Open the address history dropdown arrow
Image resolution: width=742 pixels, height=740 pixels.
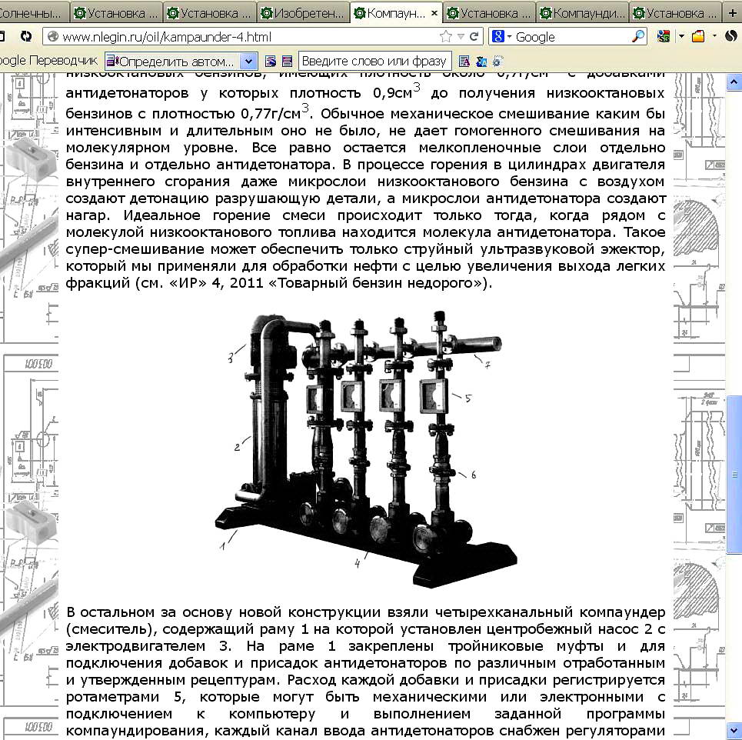(x=461, y=36)
